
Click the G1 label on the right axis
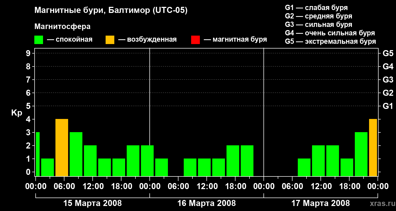click(x=388, y=106)
